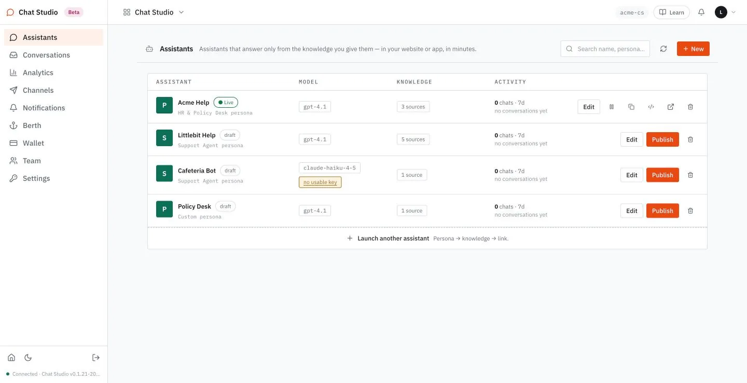Image resolution: width=747 pixels, height=383 pixels.
Task: Go to home via the house icon
Action: [x=11, y=358]
